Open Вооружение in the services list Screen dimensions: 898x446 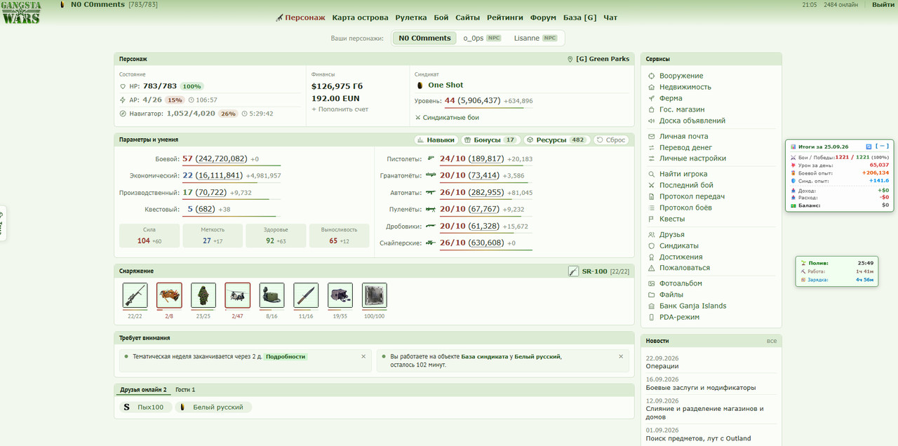tap(681, 76)
